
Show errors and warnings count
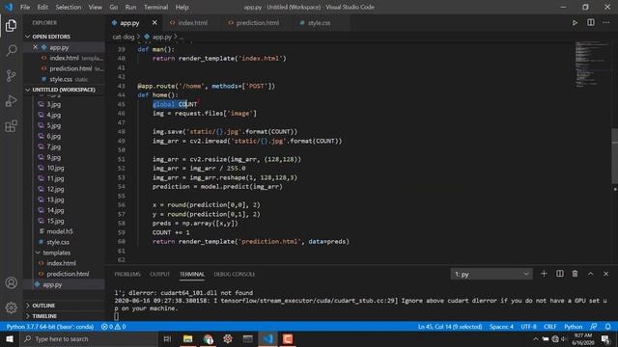pos(114,327)
